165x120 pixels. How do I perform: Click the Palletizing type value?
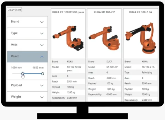[x=147, y=73]
